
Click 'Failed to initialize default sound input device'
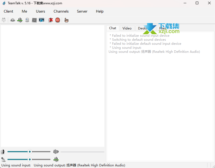145,44
